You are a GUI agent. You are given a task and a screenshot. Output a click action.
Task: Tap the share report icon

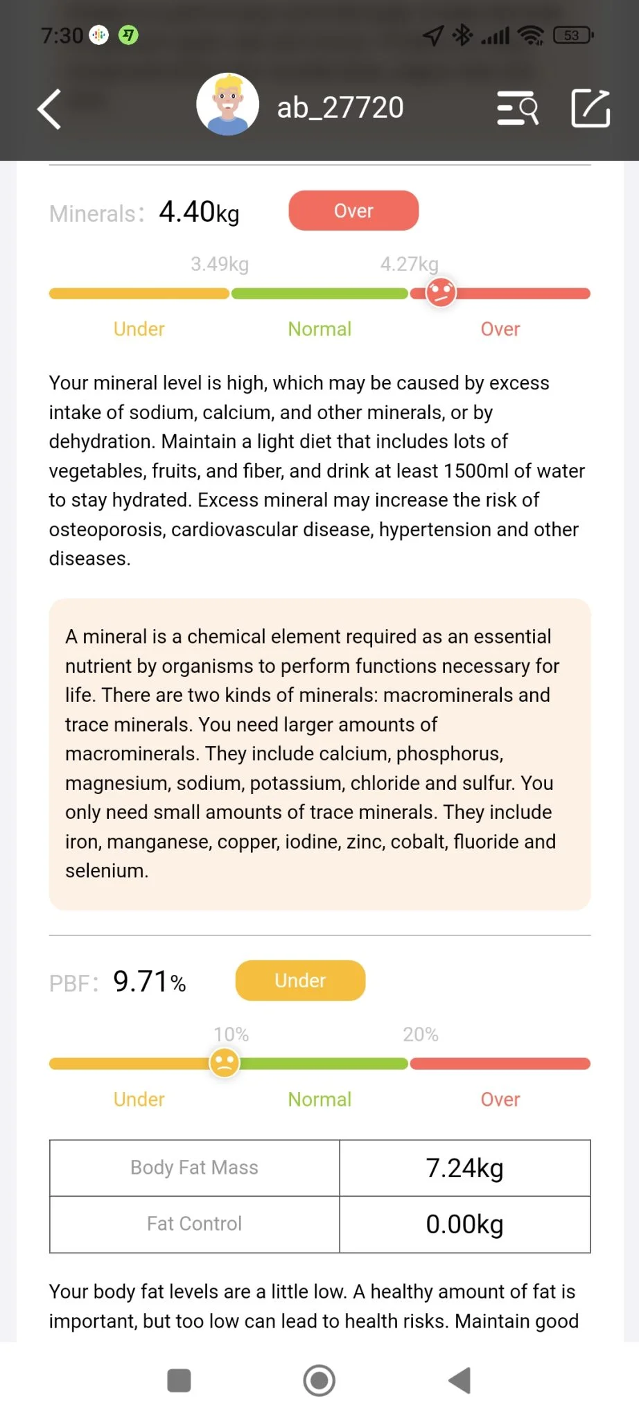click(x=590, y=108)
